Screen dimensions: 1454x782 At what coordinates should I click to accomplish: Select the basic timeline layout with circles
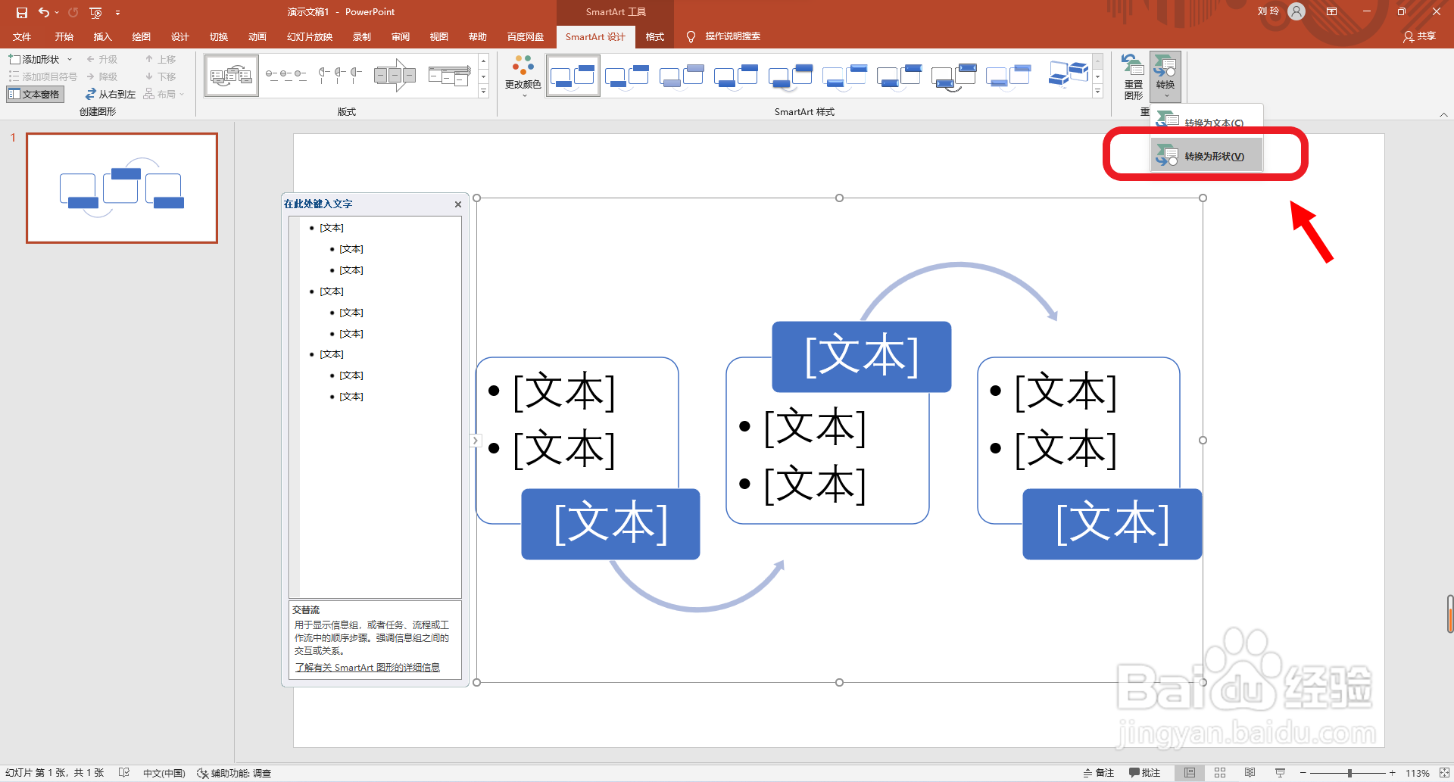286,75
